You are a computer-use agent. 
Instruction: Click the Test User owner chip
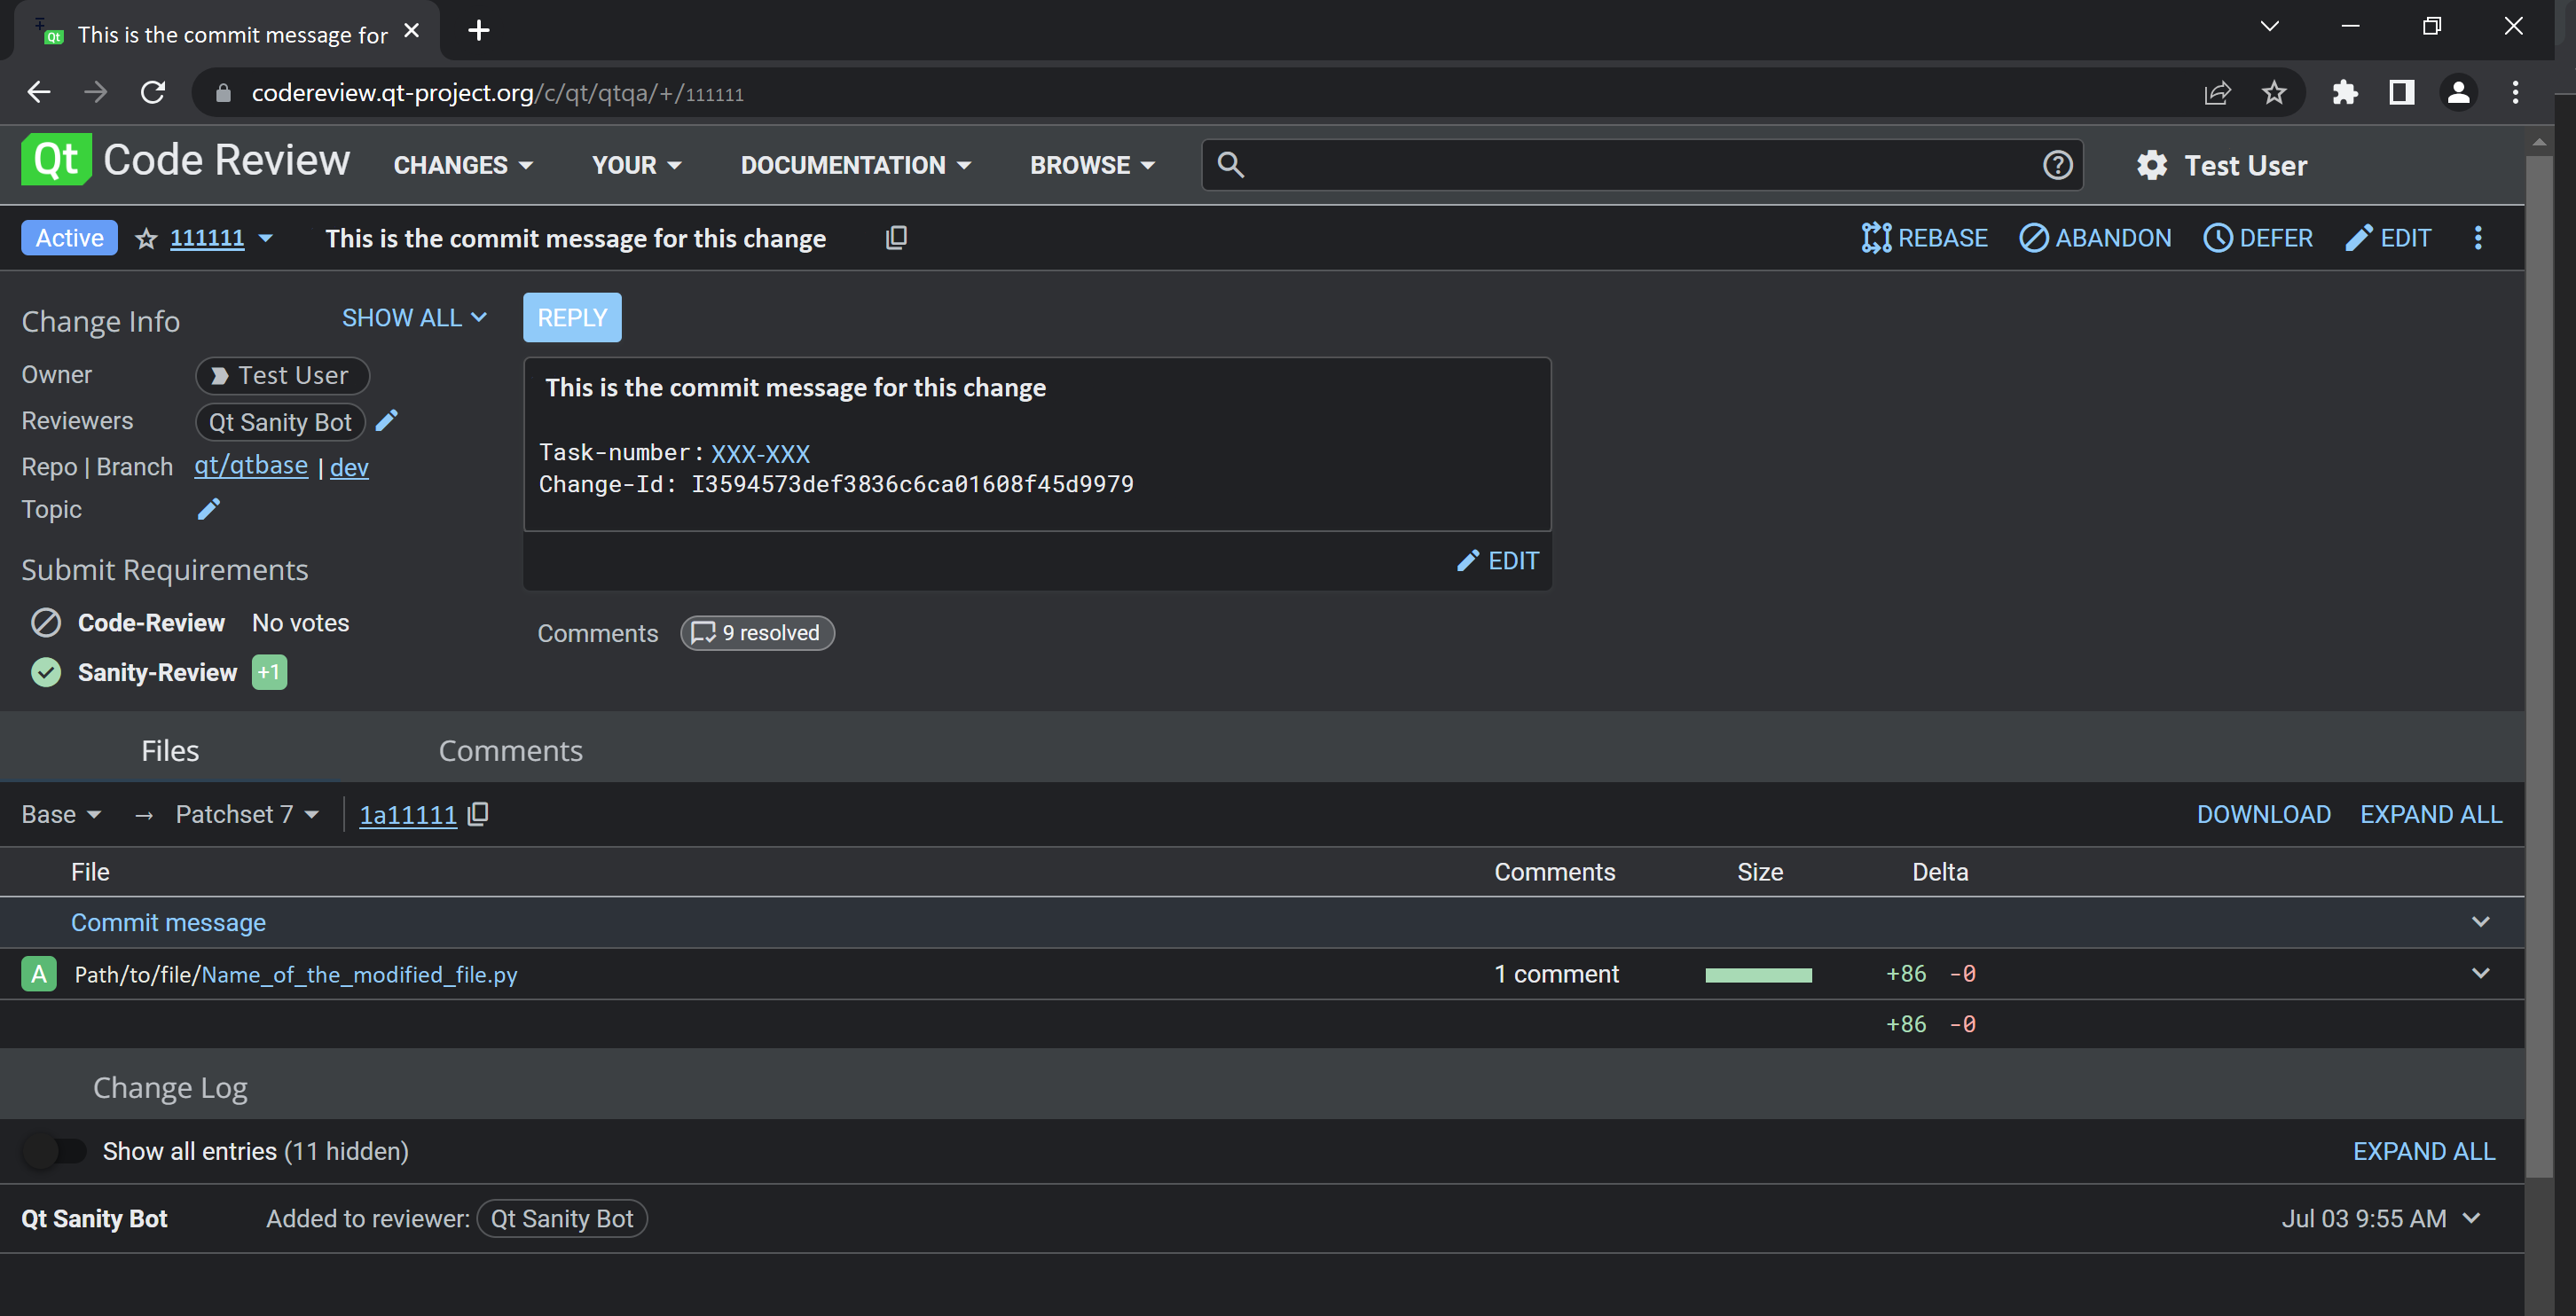[282, 375]
